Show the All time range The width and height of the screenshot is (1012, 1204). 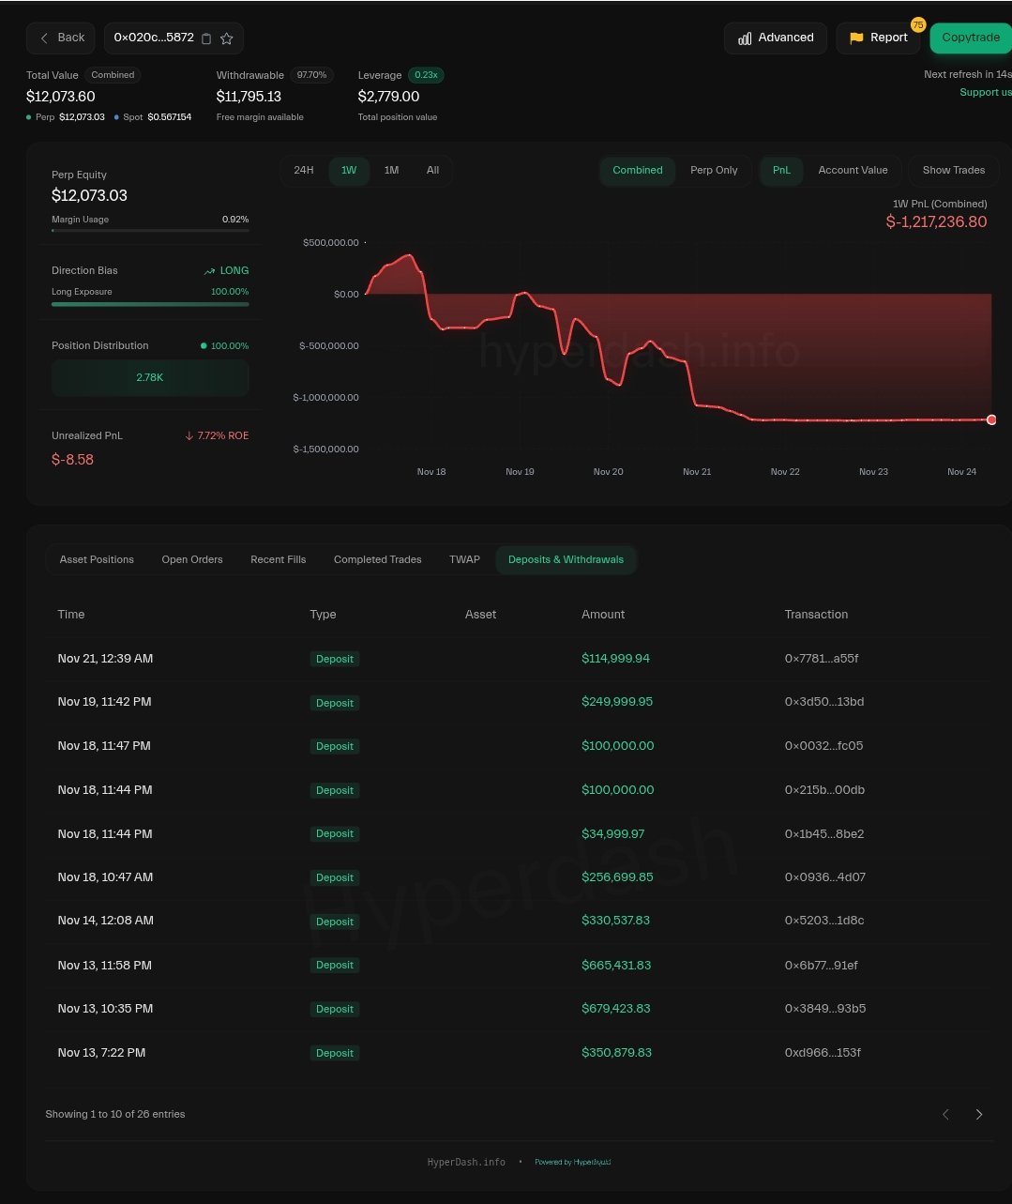pyautogui.click(x=432, y=170)
